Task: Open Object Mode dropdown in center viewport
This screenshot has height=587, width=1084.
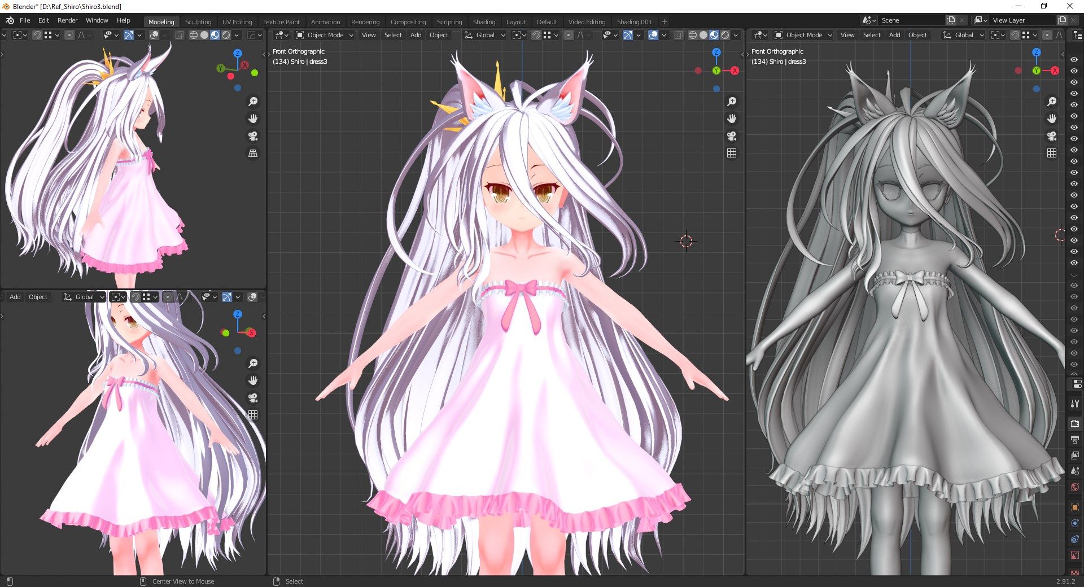Action: (325, 35)
